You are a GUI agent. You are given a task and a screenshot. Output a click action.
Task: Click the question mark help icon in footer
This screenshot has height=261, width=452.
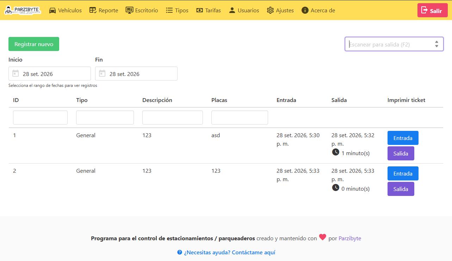coord(180,252)
